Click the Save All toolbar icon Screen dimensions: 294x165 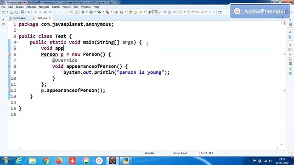(x=17, y=12)
